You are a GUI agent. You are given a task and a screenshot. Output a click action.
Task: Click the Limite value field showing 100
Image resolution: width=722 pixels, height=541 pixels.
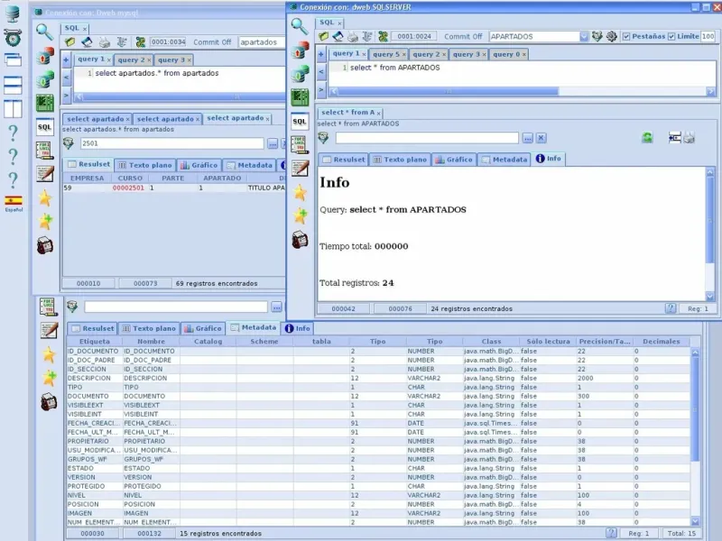[x=708, y=36]
